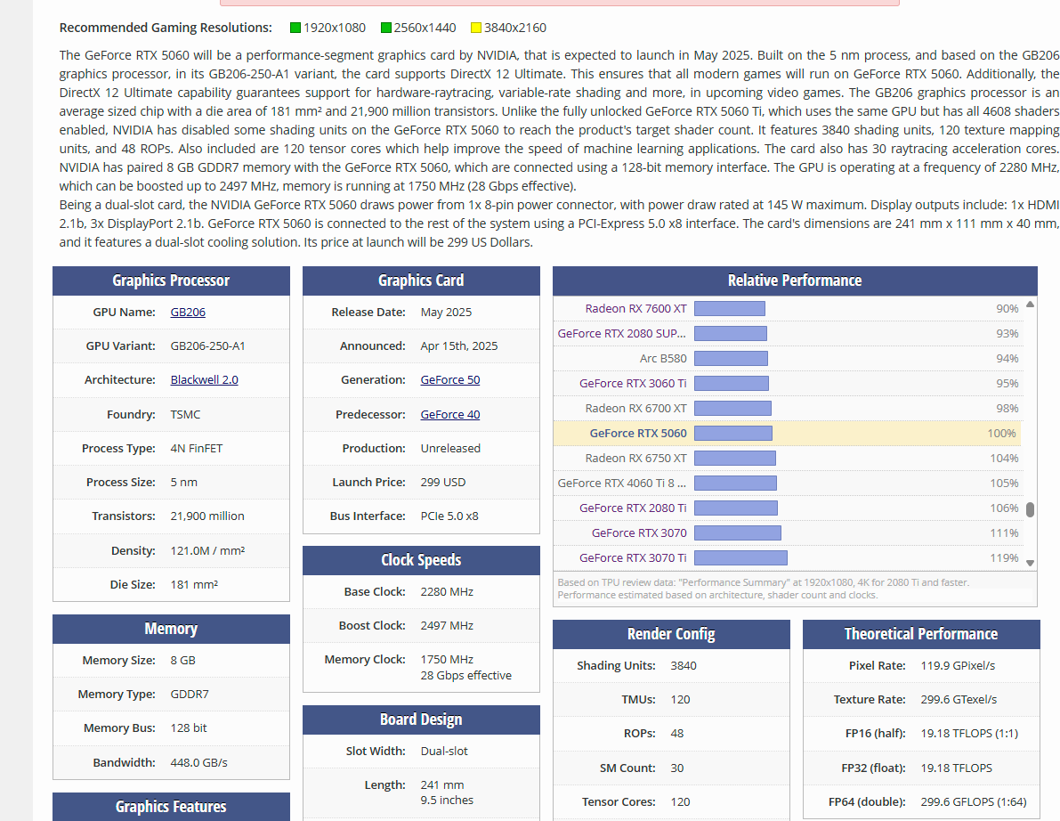The width and height of the screenshot is (1060, 821).
Task: Click the FP32 value 19.18 TFLOPS
Action: (x=957, y=768)
